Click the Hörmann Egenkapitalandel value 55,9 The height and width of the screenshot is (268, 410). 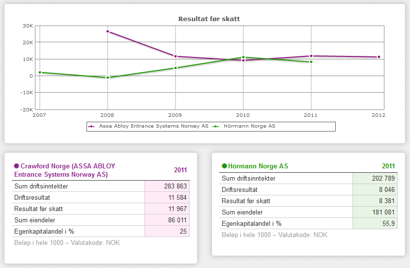388,223
